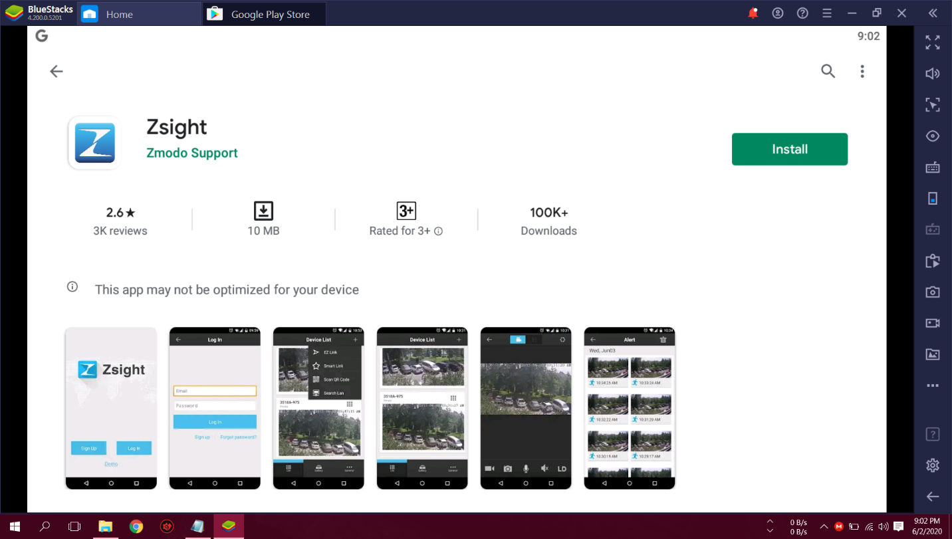Click the Android back arrow in the sidebar
This screenshot has height=539, width=952.
pos(933,496)
